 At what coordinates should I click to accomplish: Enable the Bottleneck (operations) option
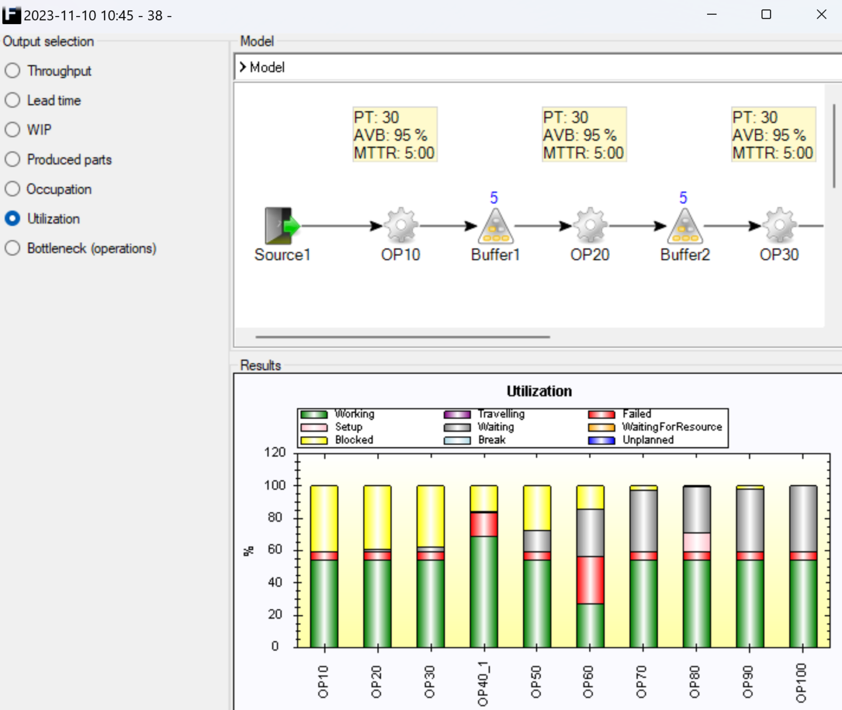[13, 248]
